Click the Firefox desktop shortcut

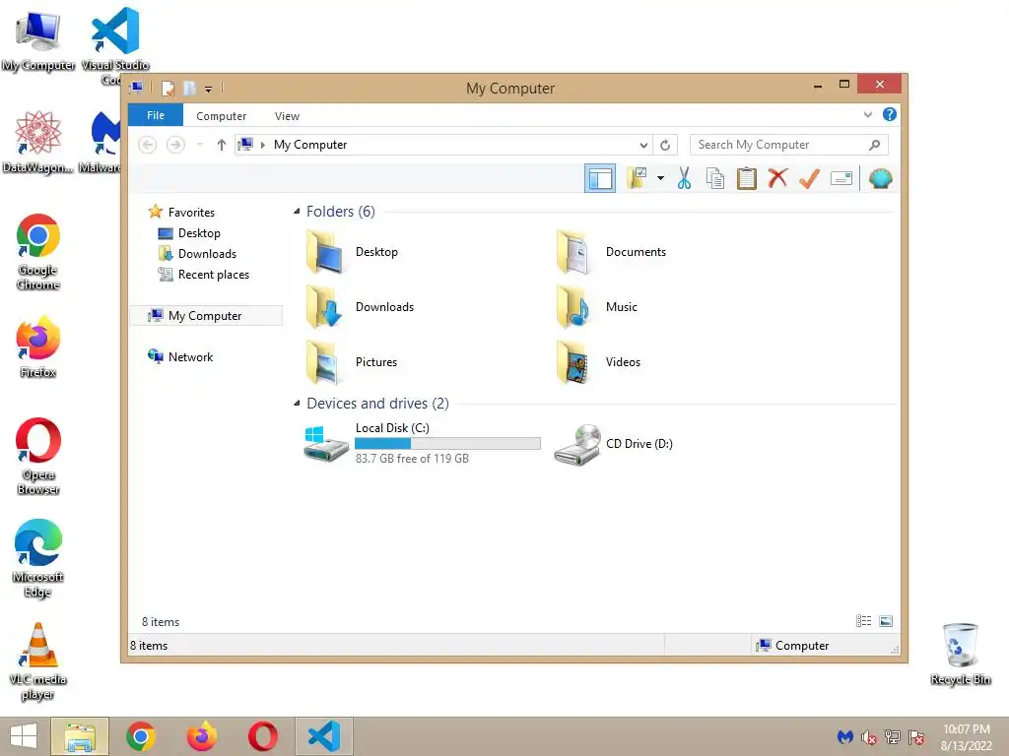[x=38, y=346]
